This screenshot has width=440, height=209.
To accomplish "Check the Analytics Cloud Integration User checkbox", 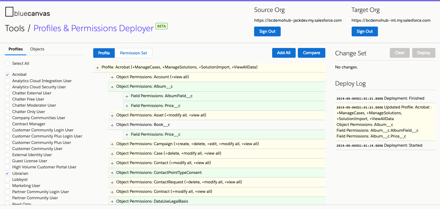I will point(7,81).
